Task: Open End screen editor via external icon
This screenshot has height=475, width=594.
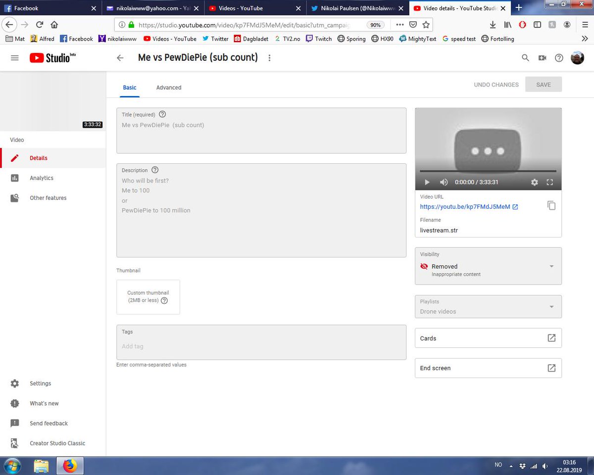Action: coord(551,368)
